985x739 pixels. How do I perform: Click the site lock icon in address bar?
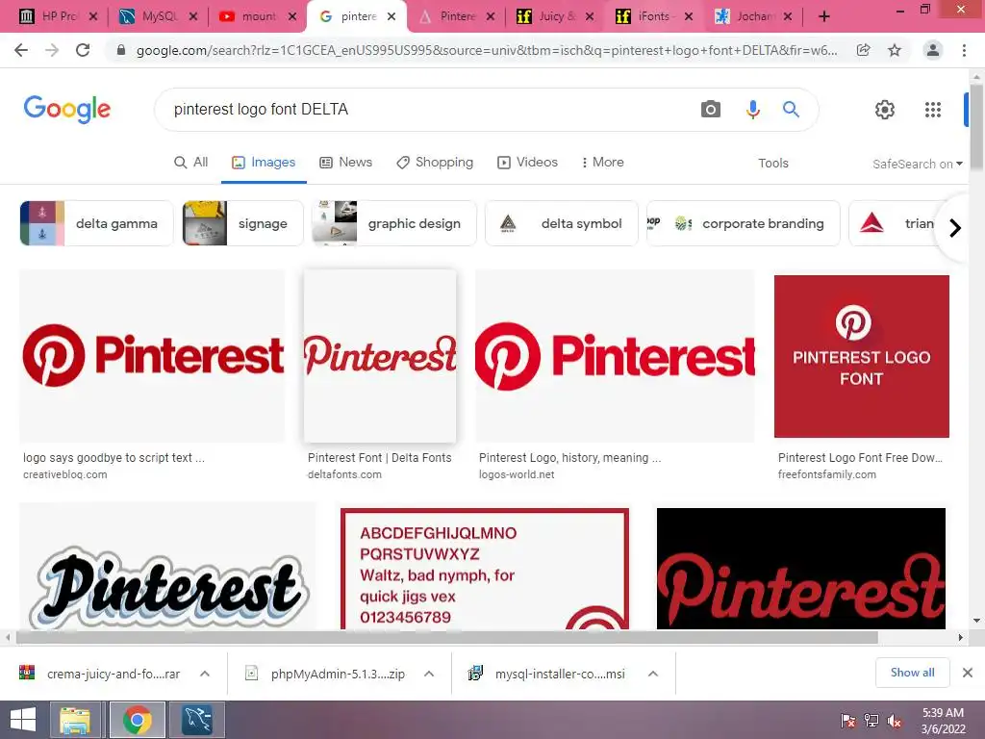click(x=121, y=50)
